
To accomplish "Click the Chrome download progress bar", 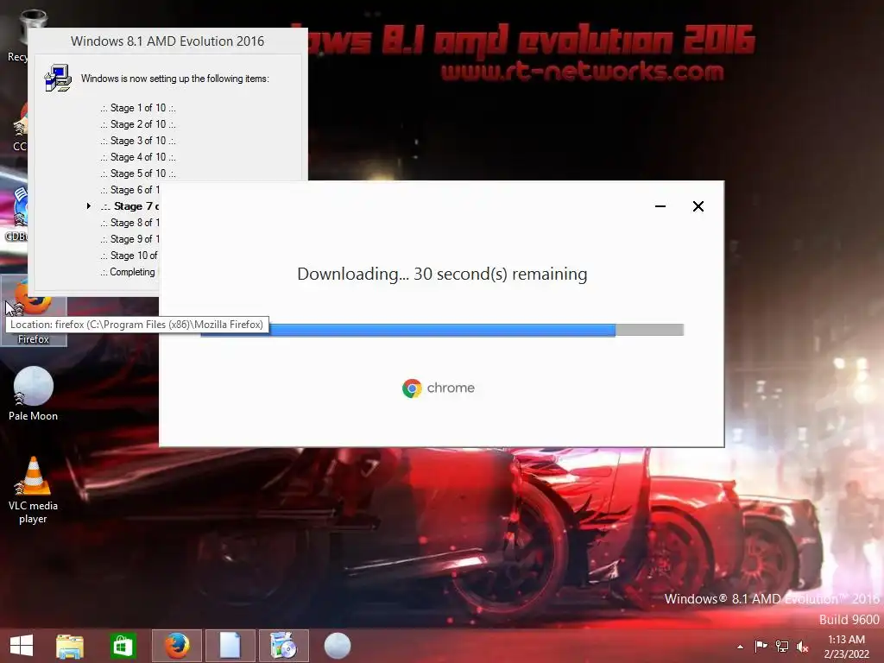I will click(x=443, y=330).
